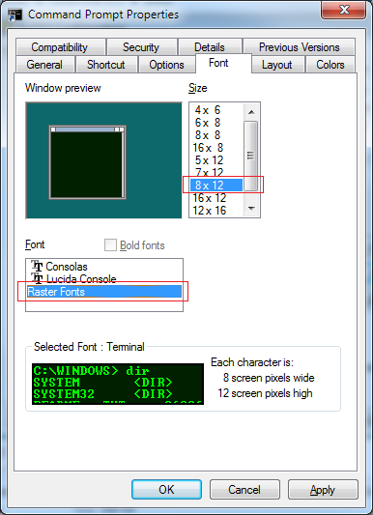Click the Apply button
Screen dimensions: 373x515
(x=323, y=489)
